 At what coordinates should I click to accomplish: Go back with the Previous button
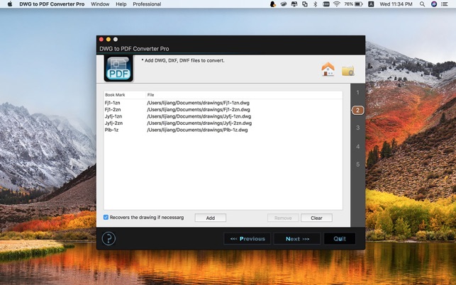point(248,239)
